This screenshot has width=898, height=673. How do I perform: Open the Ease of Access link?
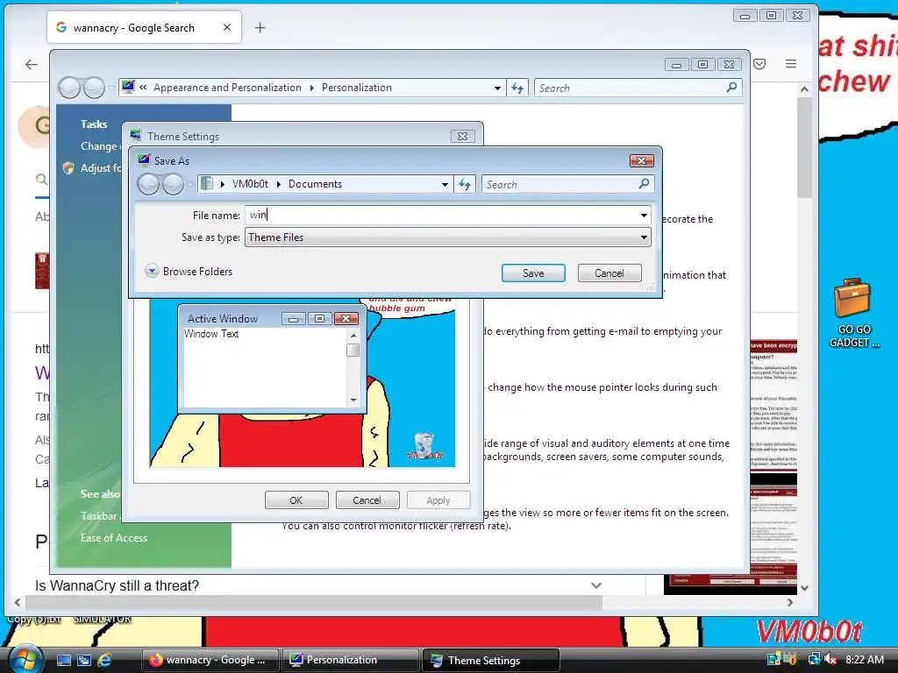pos(114,538)
